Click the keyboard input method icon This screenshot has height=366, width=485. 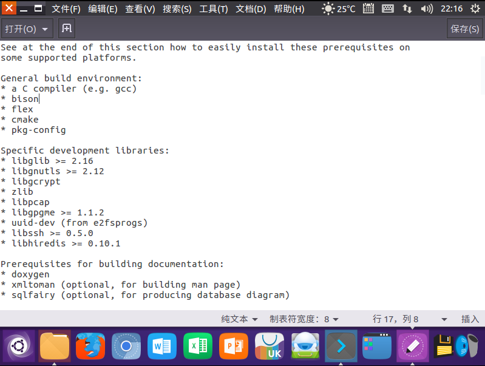pyautogui.click(x=387, y=8)
